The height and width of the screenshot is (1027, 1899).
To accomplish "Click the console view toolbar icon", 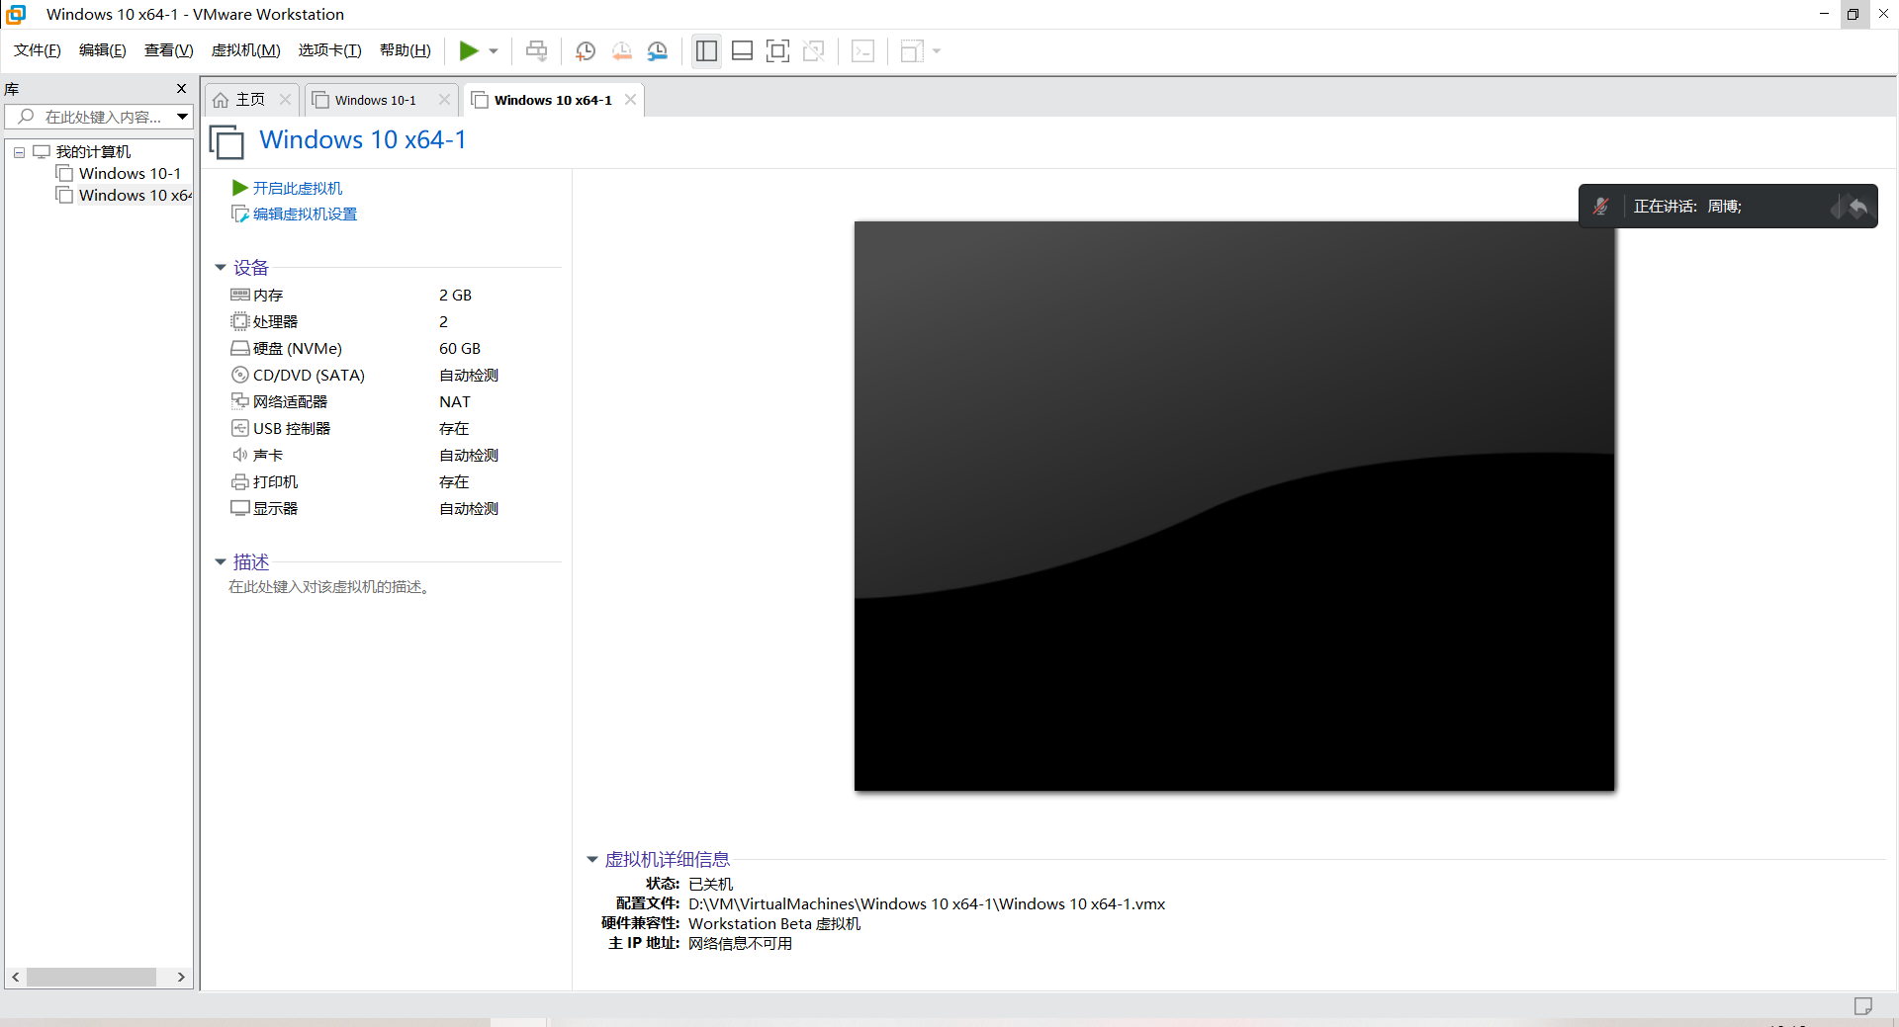I will (862, 50).
